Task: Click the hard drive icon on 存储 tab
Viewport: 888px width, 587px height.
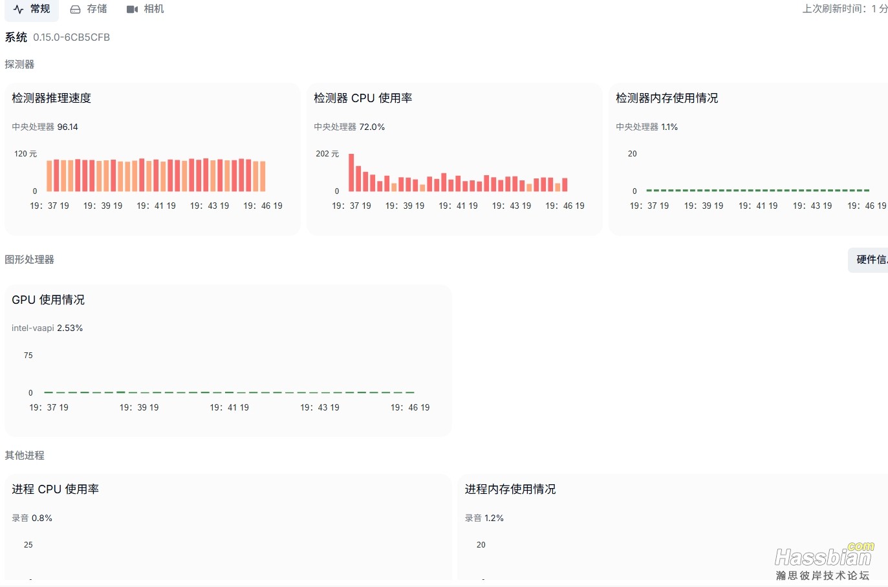Action: 76,9
